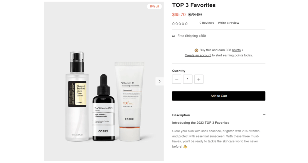Screen dimensions: 308x163
Task: Click the 10% off badge
Action: pos(154,7)
